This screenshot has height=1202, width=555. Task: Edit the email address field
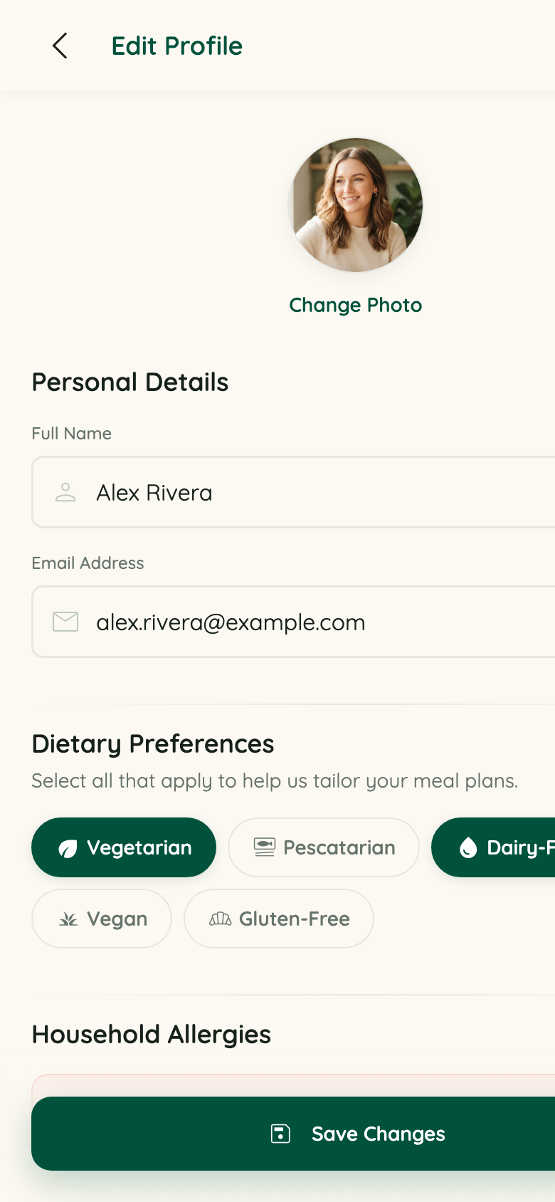(x=293, y=622)
